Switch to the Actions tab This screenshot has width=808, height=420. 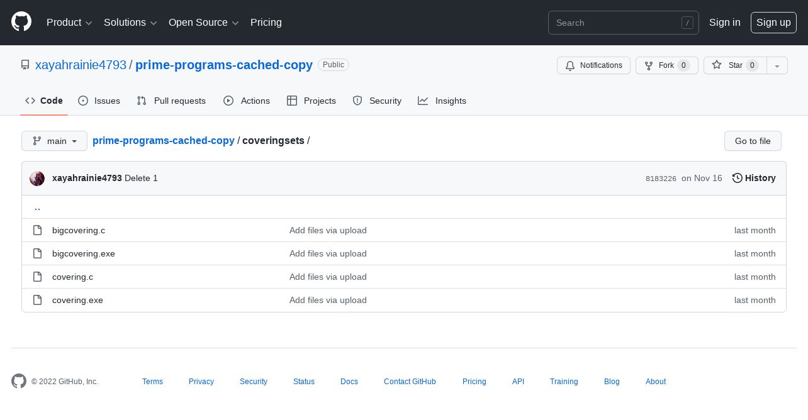247,101
